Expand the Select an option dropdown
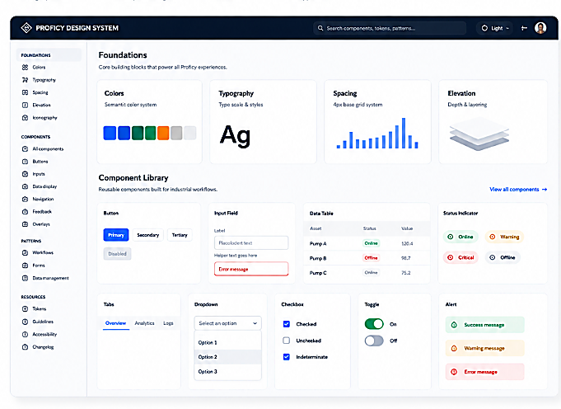Image resolution: width=561 pixels, height=409 pixels. (228, 323)
